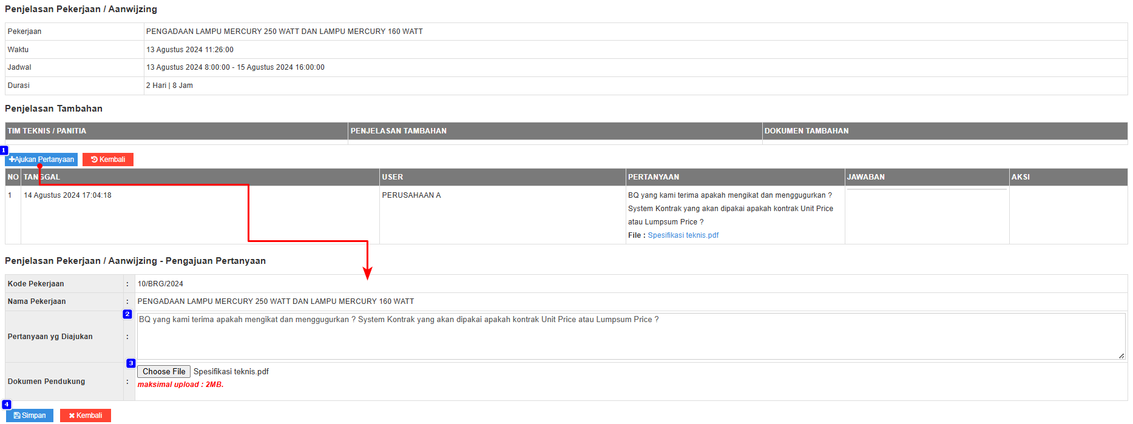
Task: Save the question with the Simpan button
Action: coord(30,416)
